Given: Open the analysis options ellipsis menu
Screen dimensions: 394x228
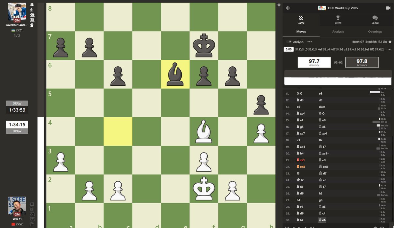Looking at the screenshot, I should 309,42.
